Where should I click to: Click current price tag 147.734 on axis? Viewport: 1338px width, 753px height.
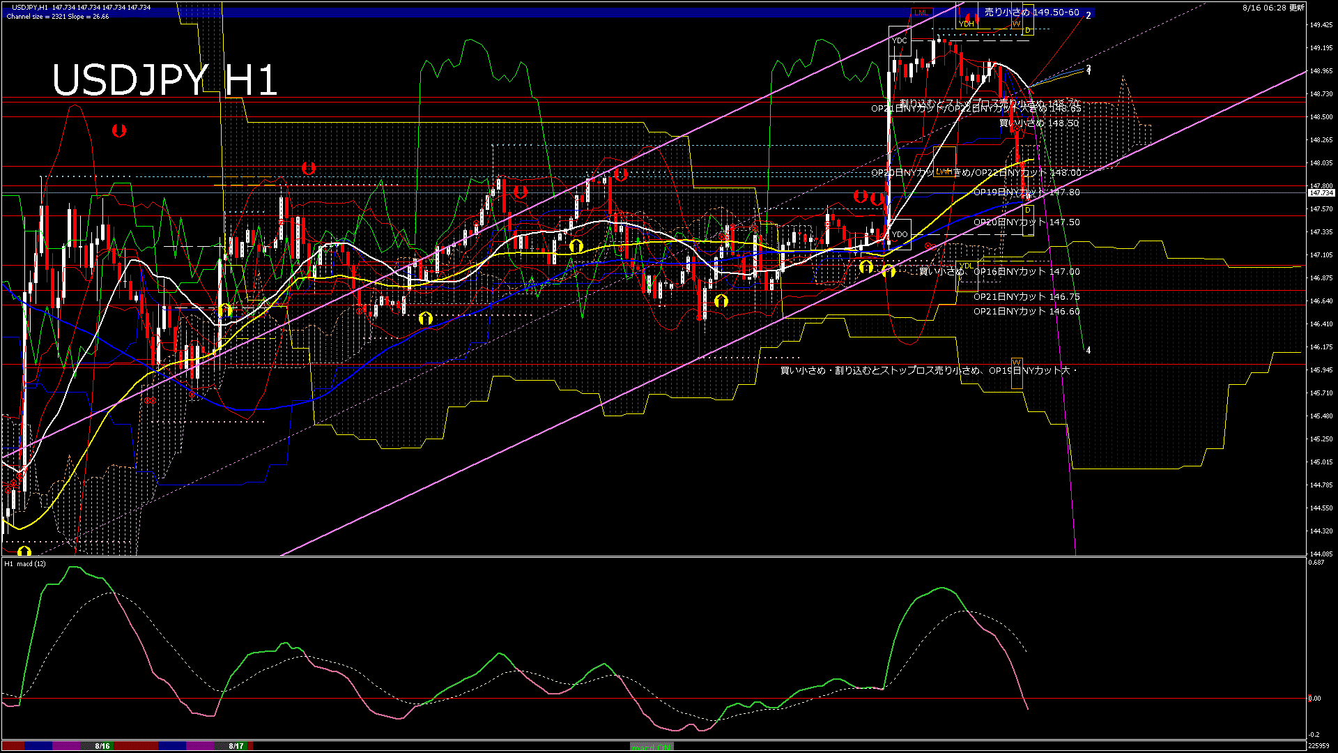1321,193
